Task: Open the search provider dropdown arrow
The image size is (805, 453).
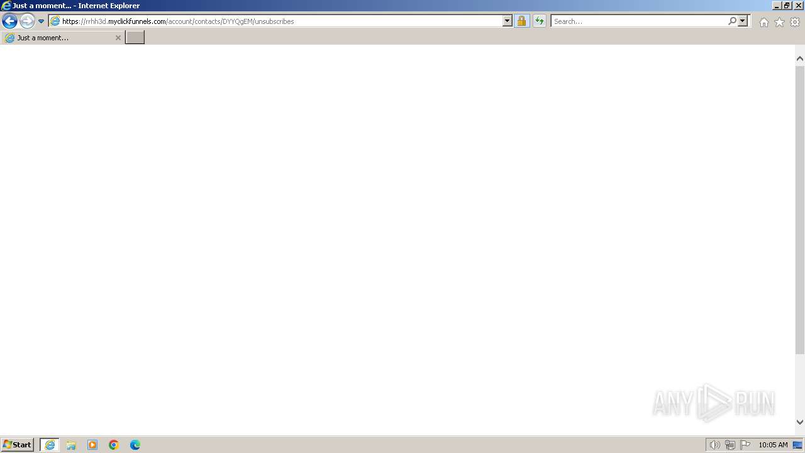Action: click(x=743, y=21)
